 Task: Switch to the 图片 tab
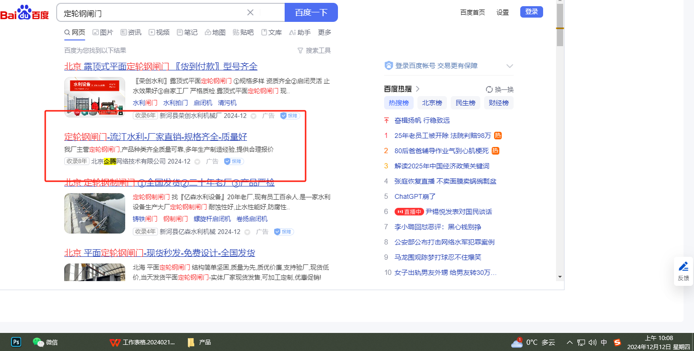(103, 32)
